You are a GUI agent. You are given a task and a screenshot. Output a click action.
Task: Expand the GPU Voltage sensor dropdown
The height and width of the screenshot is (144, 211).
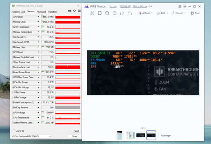click(x=38, y=112)
